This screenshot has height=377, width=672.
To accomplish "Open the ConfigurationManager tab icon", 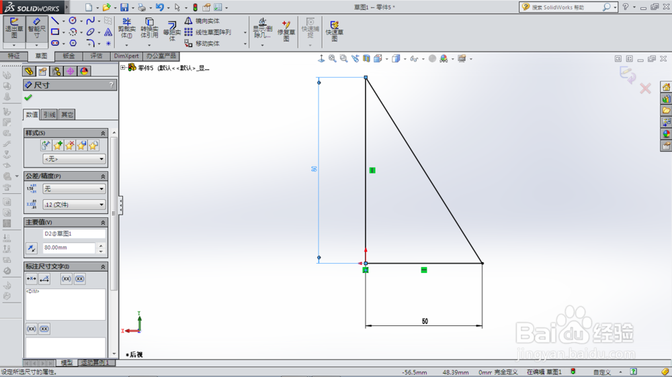I will click(x=56, y=71).
